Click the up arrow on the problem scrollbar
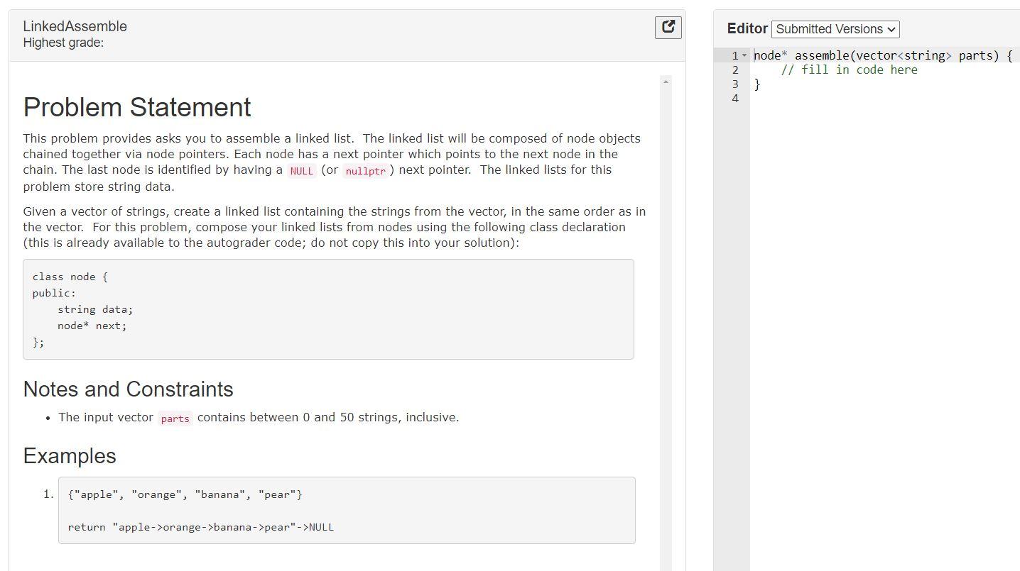This screenshot has height=571, width=1020. pos(665,81)
